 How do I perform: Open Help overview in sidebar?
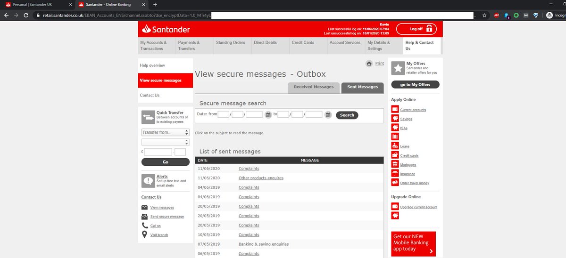pyautogui.click(x=166, y=65)
